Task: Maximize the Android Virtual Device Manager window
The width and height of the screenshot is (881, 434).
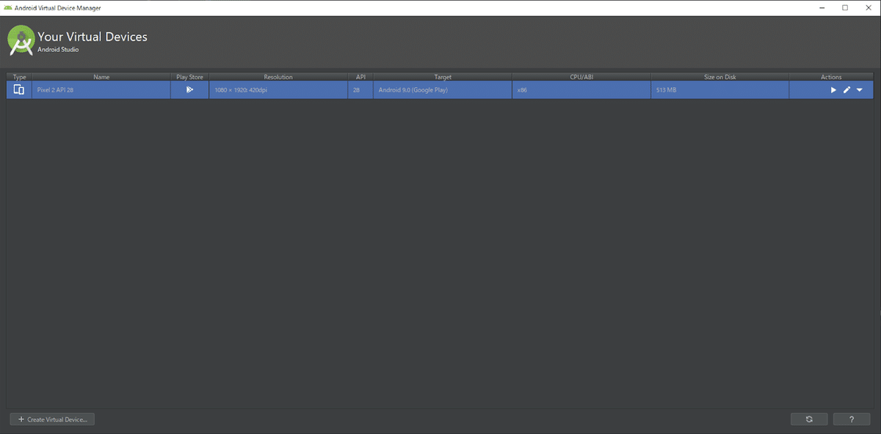Action: coord(845,7)
